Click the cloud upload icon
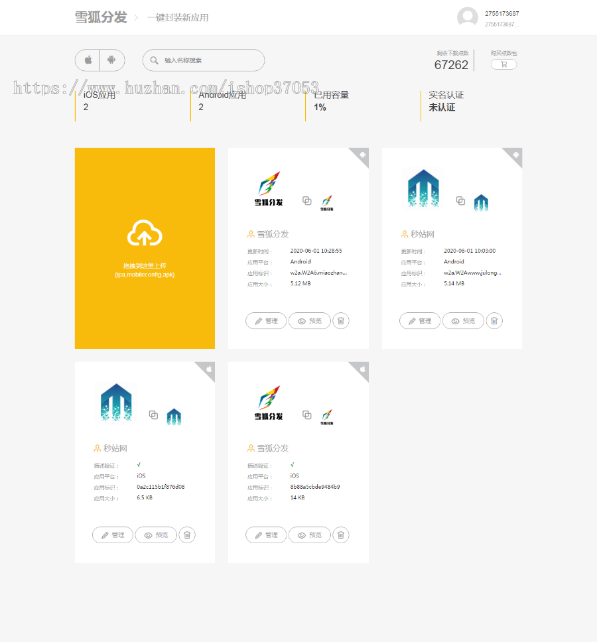 [x=145, y=234]
